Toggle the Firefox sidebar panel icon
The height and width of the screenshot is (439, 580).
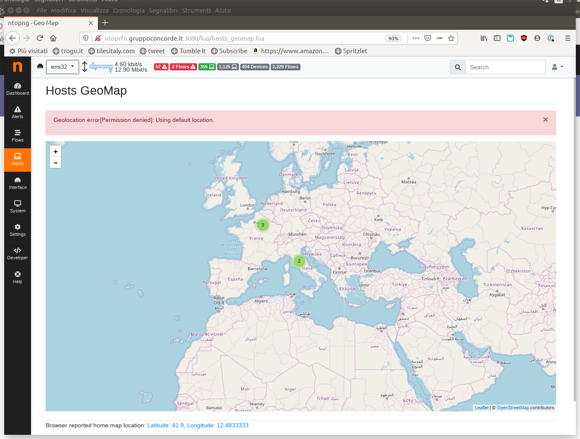click(x=497, y=38)
